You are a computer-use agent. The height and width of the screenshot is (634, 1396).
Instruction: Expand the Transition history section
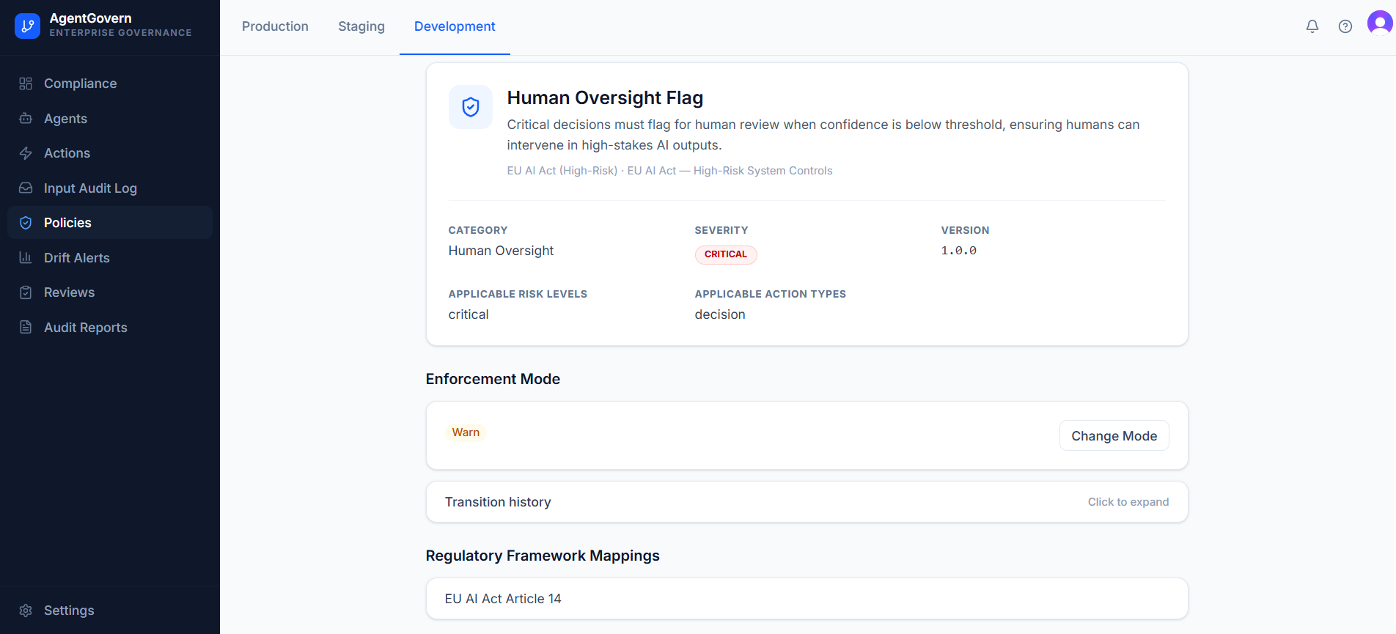coord(807,502)
